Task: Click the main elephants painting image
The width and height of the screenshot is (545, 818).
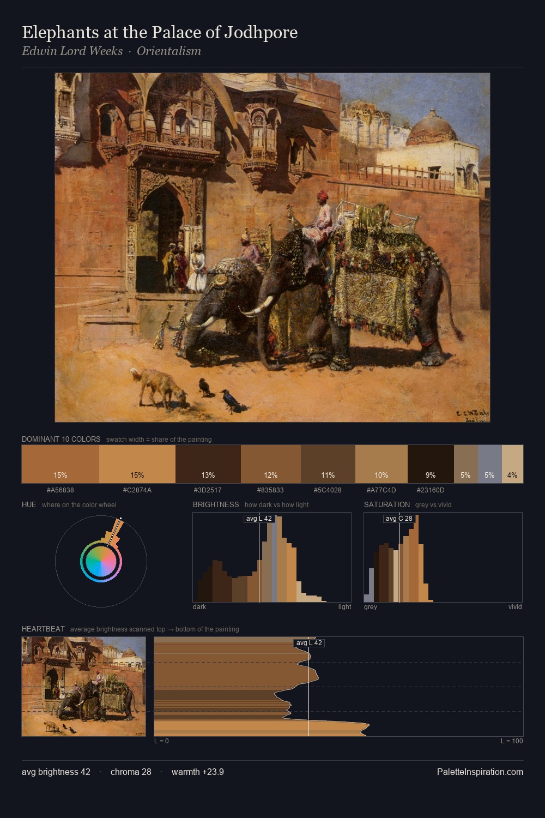Action: [272, 248]
